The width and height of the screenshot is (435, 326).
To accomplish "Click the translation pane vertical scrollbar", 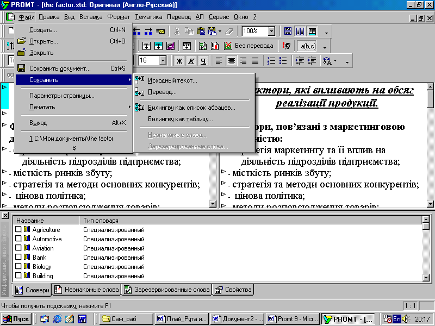I will (x=430, y=145).
